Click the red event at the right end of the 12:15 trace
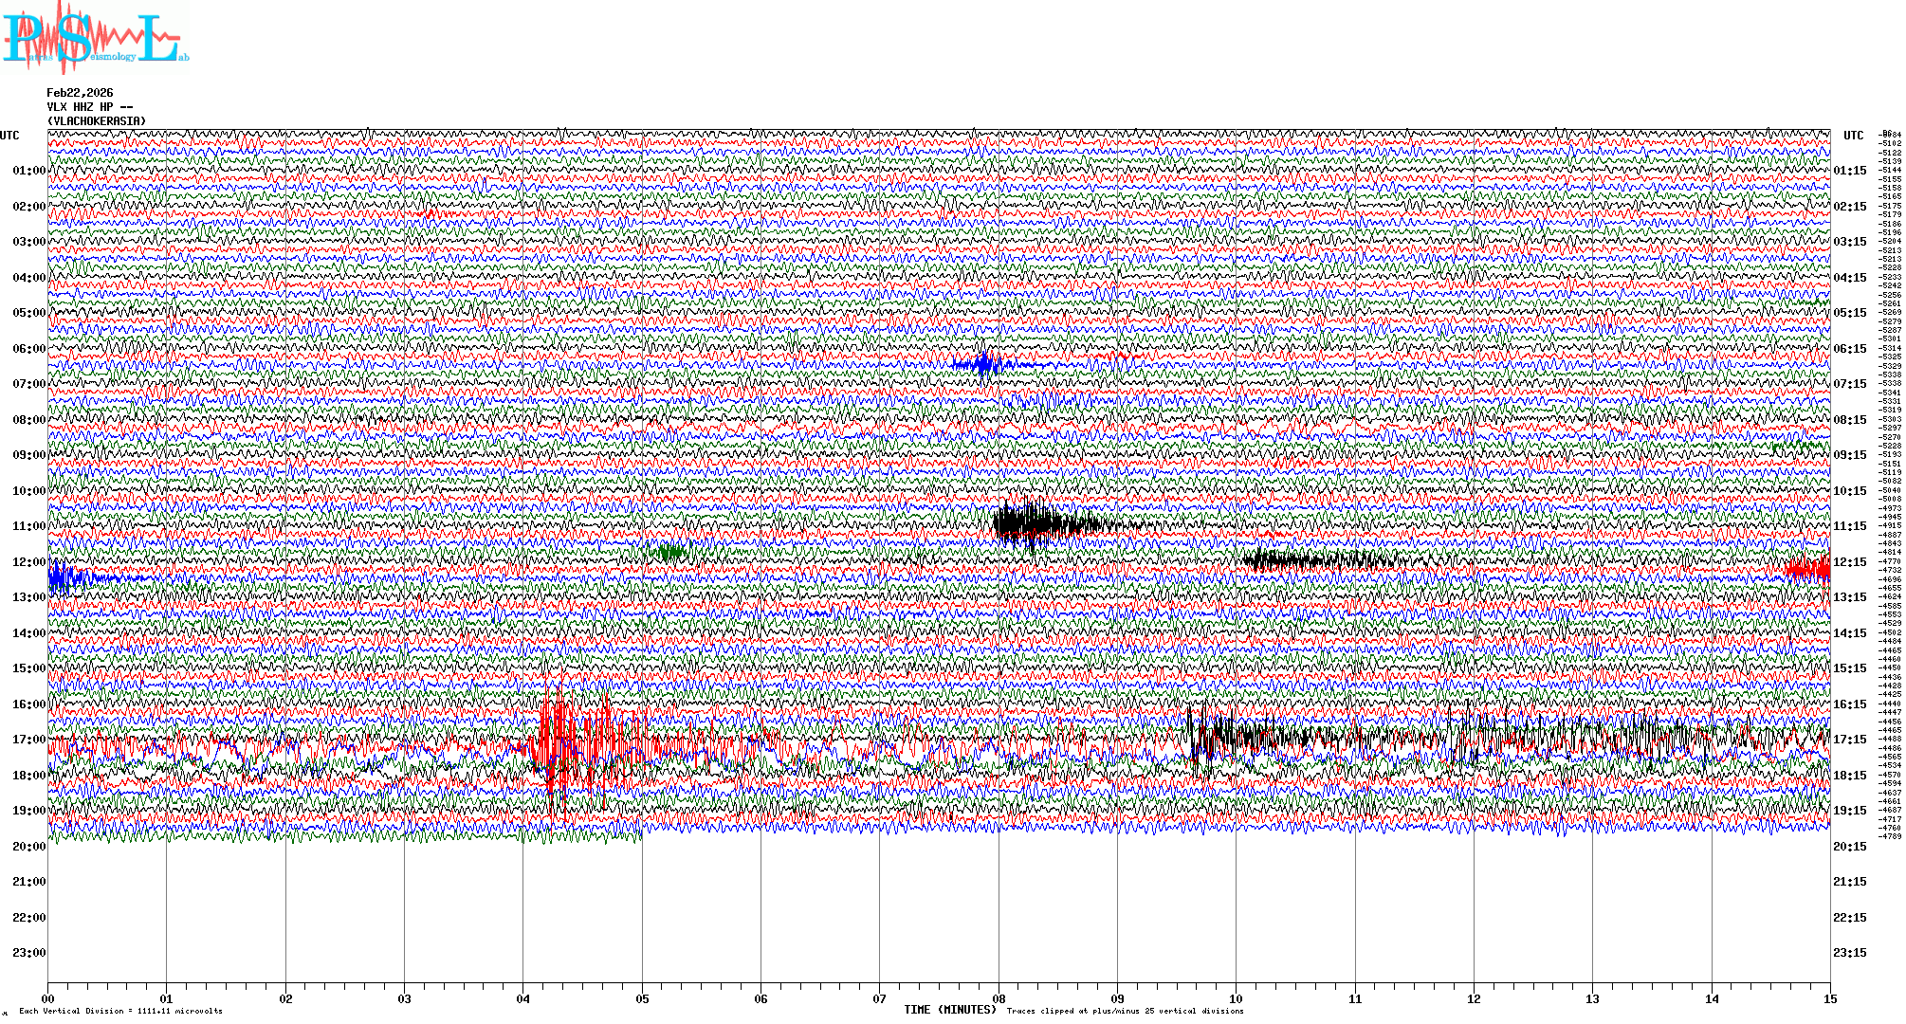This screenshot has width=1906, height=1024. click(1807, 570)
